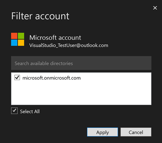Dismiss dialog with the X icon

click(155, 8)
